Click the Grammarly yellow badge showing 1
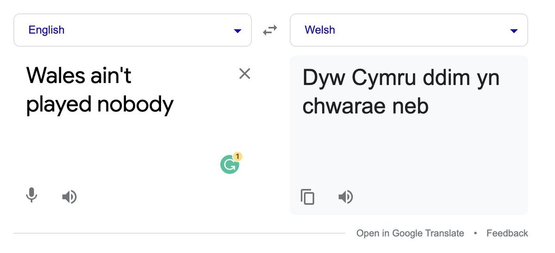The height and width of the screenshot is (253, 555). (x=237, y=156)
